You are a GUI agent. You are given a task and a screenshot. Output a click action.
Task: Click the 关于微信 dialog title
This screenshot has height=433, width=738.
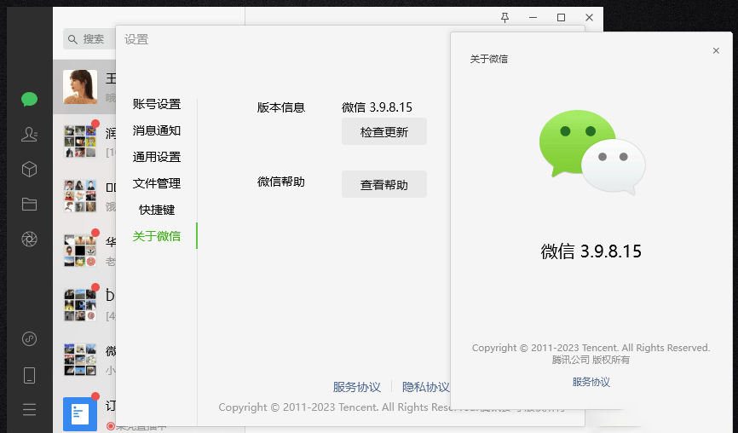tap(488, 59)
